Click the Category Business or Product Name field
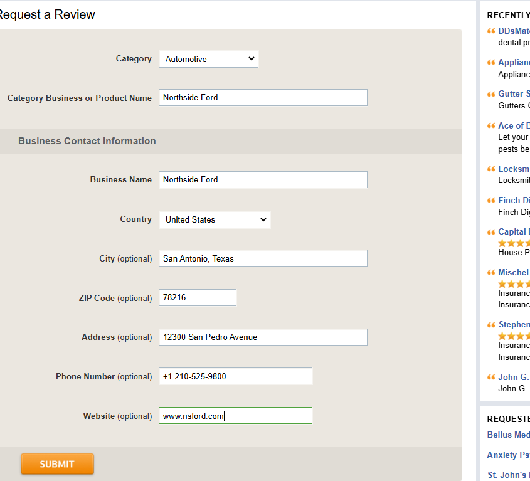530x481 pixels. click(x=263, y=98)
